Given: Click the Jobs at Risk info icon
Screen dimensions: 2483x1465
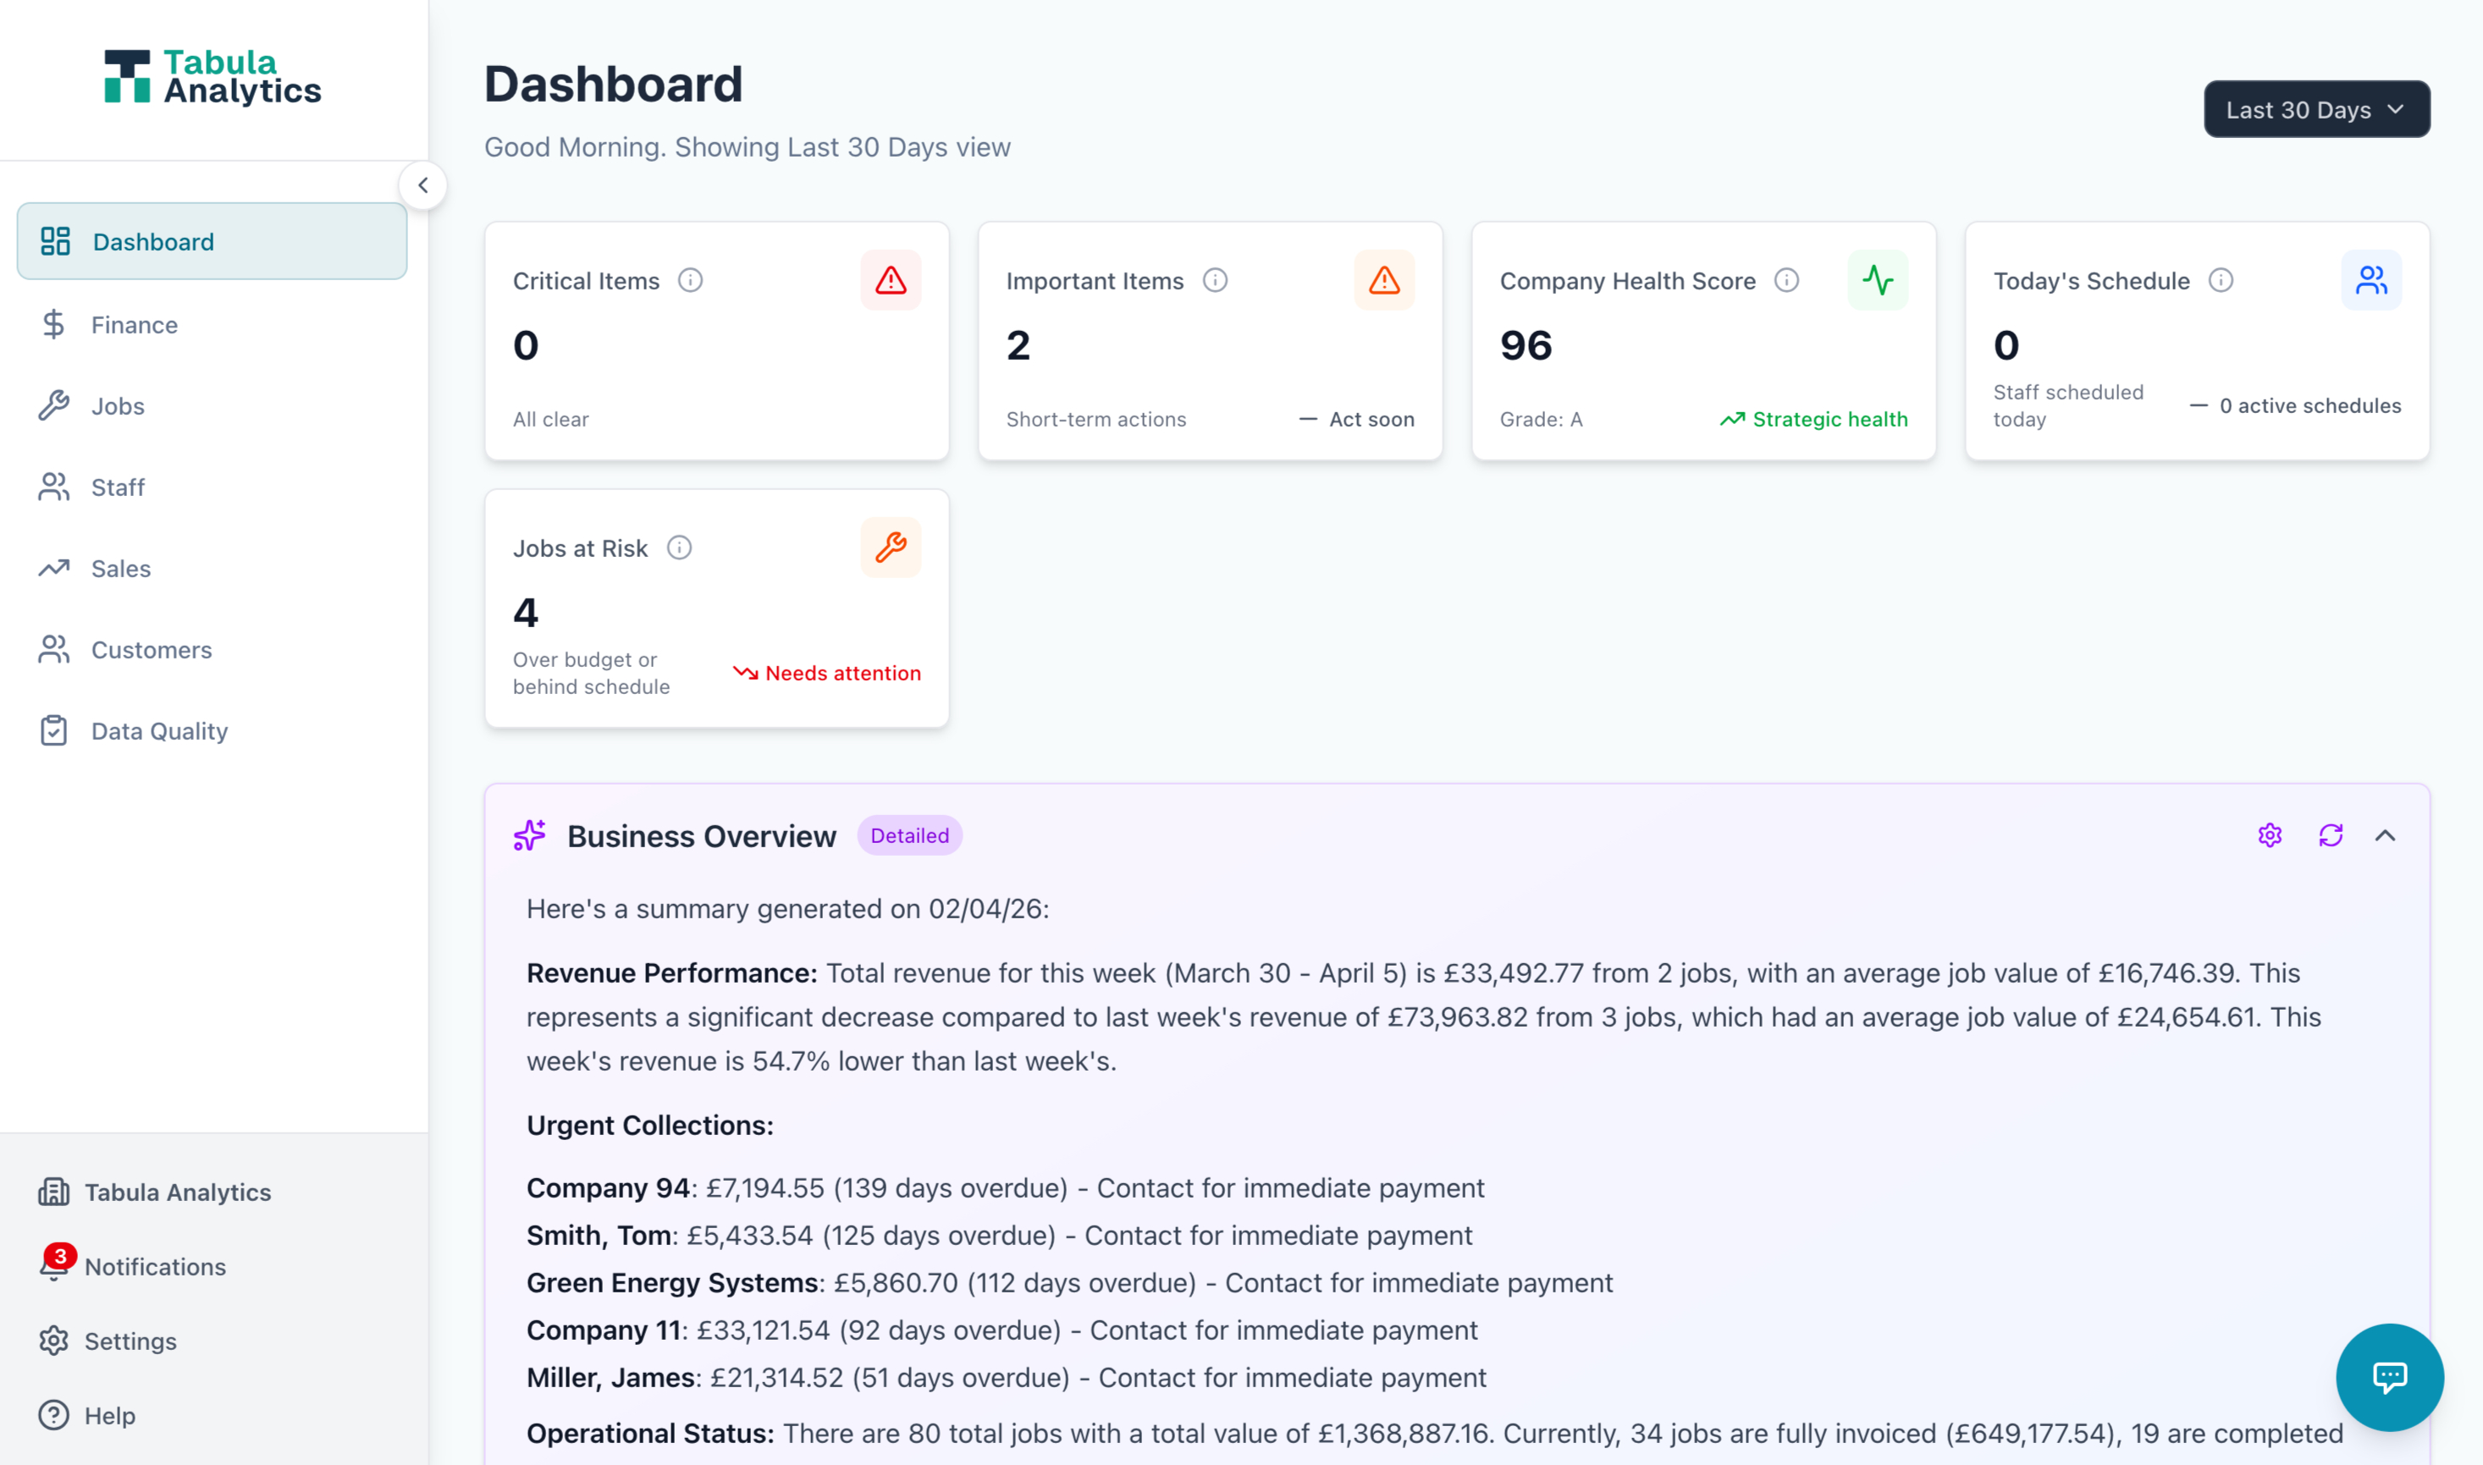Looking at the screenshot, I should point(679,548).
